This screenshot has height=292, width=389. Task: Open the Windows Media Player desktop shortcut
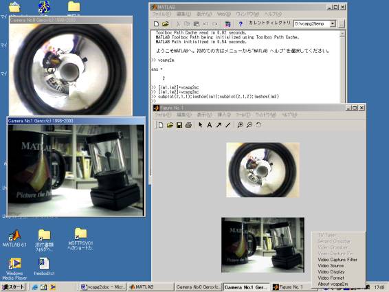pos(14,269)
